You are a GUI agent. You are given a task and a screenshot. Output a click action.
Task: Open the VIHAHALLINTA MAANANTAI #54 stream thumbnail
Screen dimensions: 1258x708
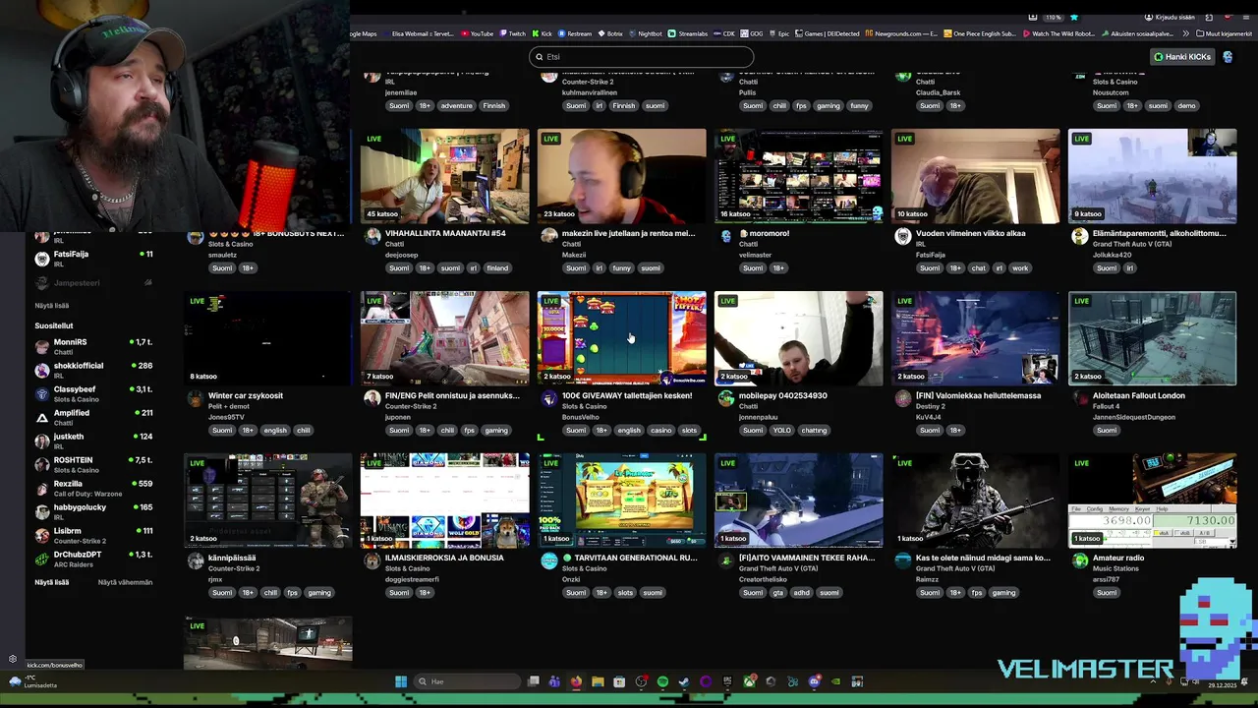[444, 176]
